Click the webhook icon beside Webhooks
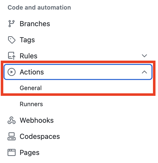 coord(12,120)
